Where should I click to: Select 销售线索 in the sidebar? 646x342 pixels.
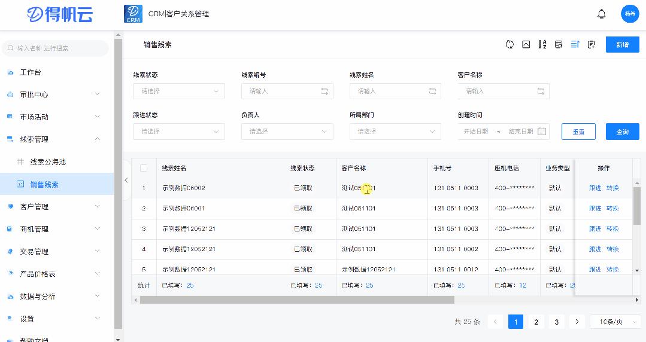[57, 184]
